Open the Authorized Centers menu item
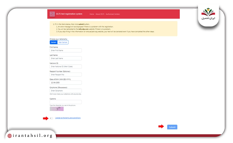The width and height of the screenshot is (233, 143). (113, 14)
